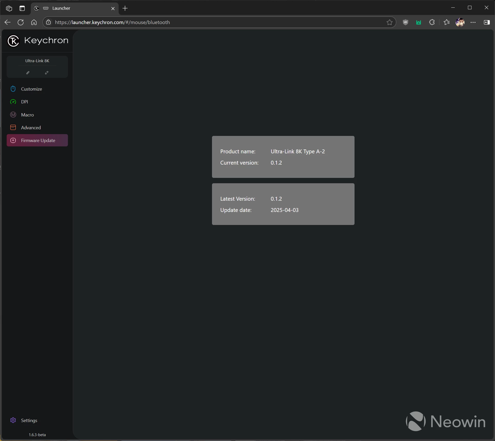Click the connected link icon under Ultra-Link 8K
This screenshot has width=495, height=441.
point(28,73)
